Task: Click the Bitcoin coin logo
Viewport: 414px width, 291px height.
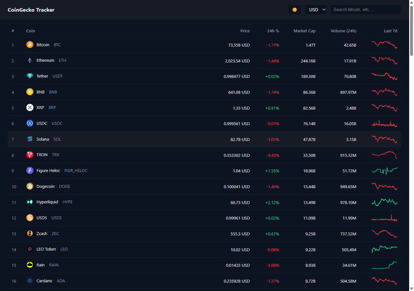Action: (30, 45)
